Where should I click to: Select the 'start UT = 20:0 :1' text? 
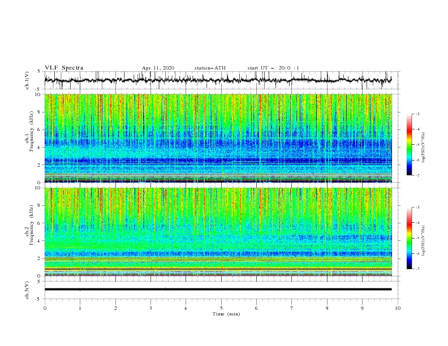[x=273, y=68]
